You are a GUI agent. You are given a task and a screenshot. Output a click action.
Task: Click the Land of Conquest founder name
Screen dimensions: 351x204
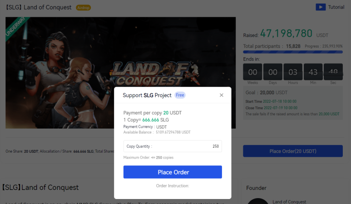(289, 202)
